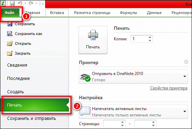Image resolution: width=192 pixels, height=129 pixels.
Task: Choose Закрыть menu entry
Action: click(x=23, y=53)
